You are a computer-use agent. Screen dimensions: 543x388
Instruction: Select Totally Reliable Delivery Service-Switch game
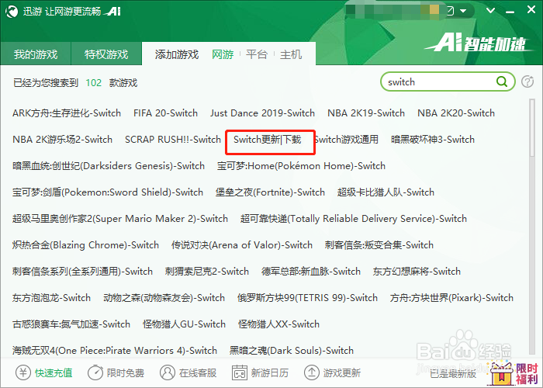(x=354, y=219)
